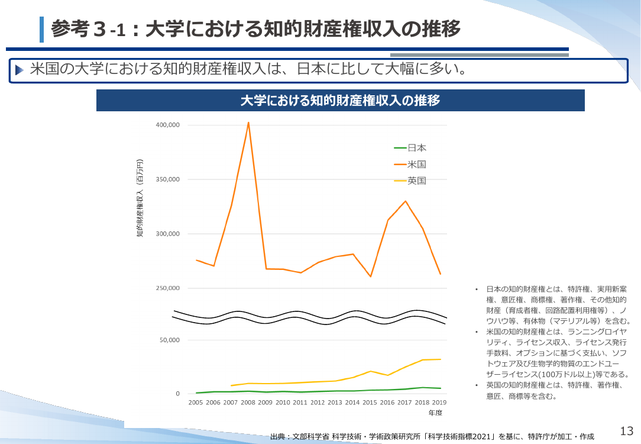Click the source citation beginning "出典：文部科学省"
Screen dimensions: 641x444
tap(432, 437)
